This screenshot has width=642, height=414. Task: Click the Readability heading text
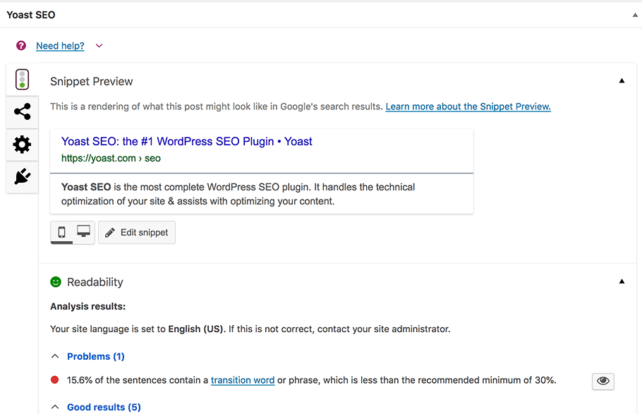(x=95, y=282)
